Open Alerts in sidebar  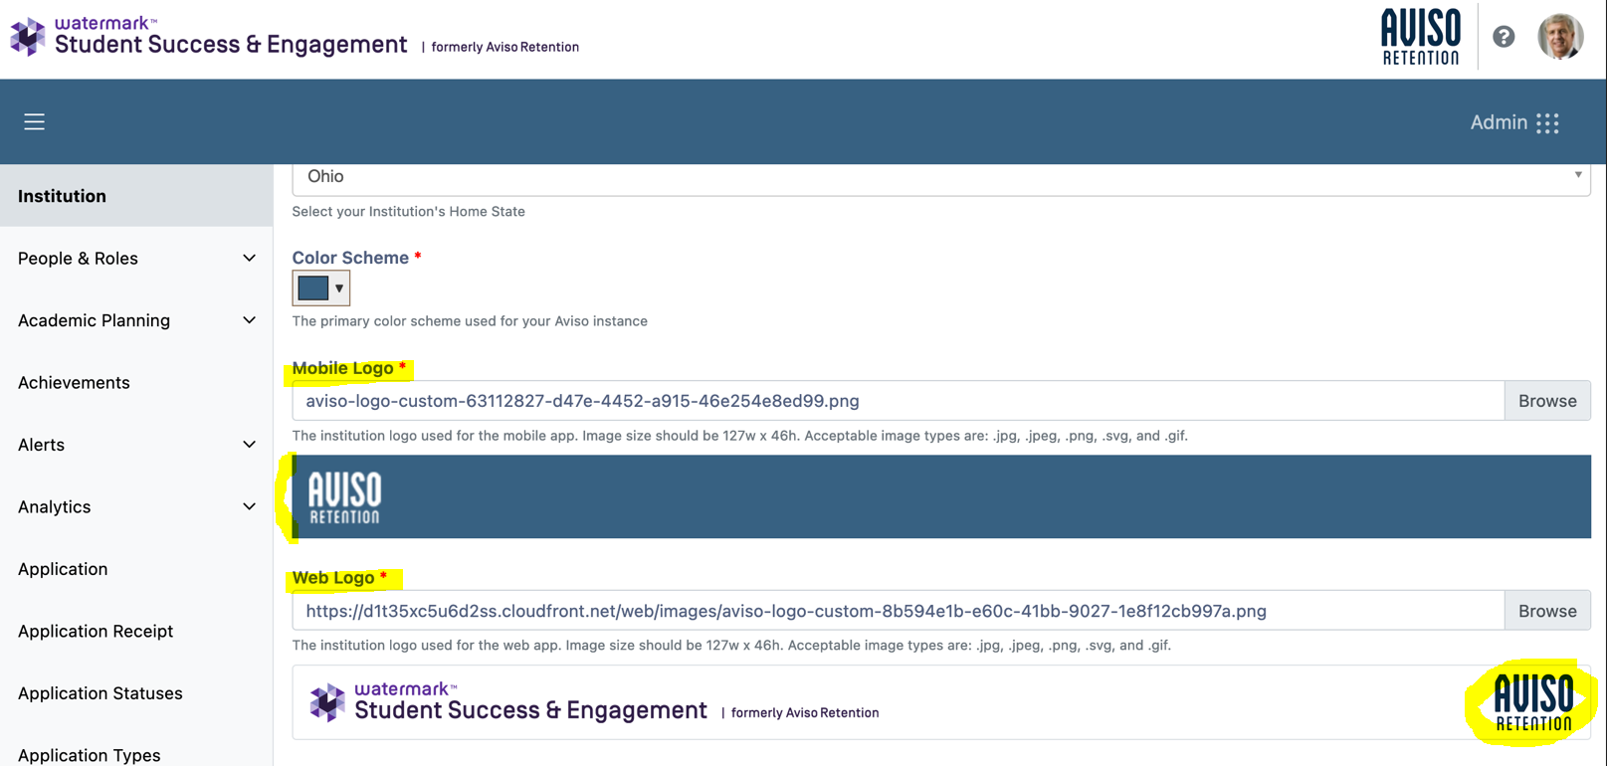click(41, 445)
